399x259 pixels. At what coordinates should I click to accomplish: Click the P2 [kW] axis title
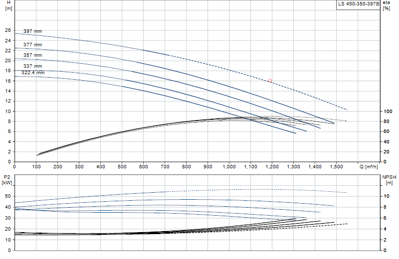point(7,180)
